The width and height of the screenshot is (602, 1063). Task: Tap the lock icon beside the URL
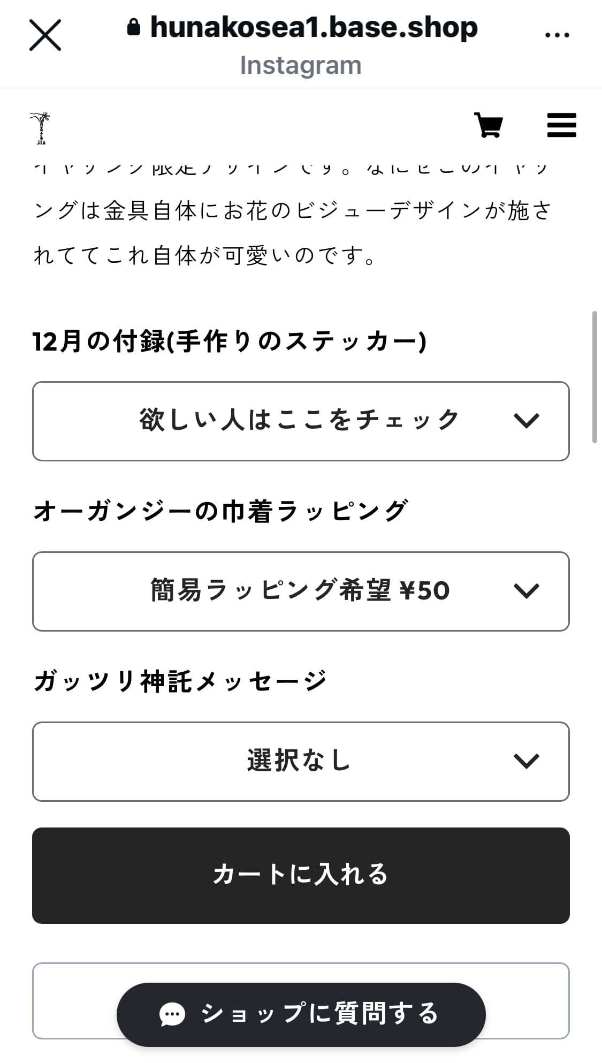[x=134, y=27]
